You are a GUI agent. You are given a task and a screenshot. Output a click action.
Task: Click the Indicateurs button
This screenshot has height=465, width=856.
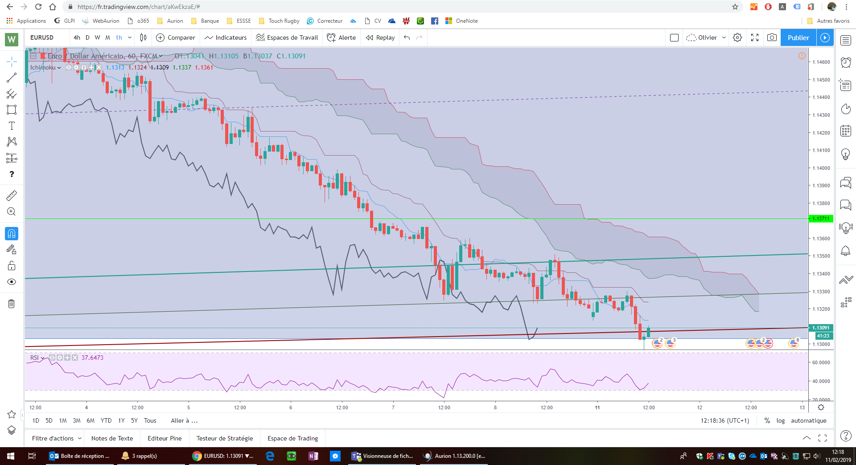[226, 37]
